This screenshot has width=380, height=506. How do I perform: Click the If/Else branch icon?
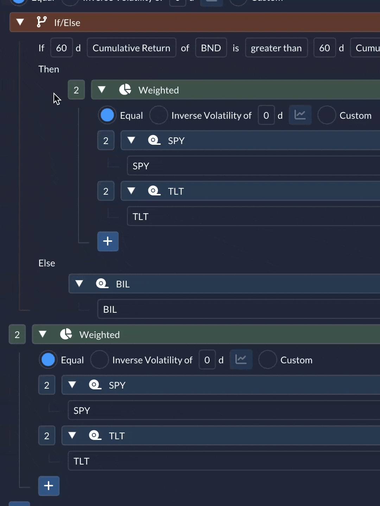pos(42,22)
